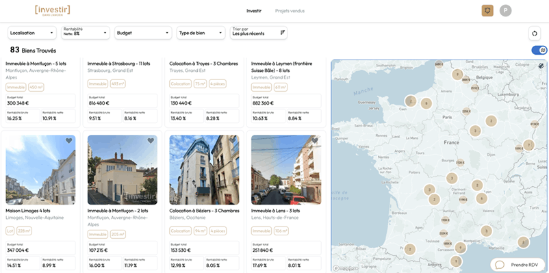This screenshot has width=549, height=273.
Task: Click the Lens street photo thumbnail
Action: coord(286,170)
